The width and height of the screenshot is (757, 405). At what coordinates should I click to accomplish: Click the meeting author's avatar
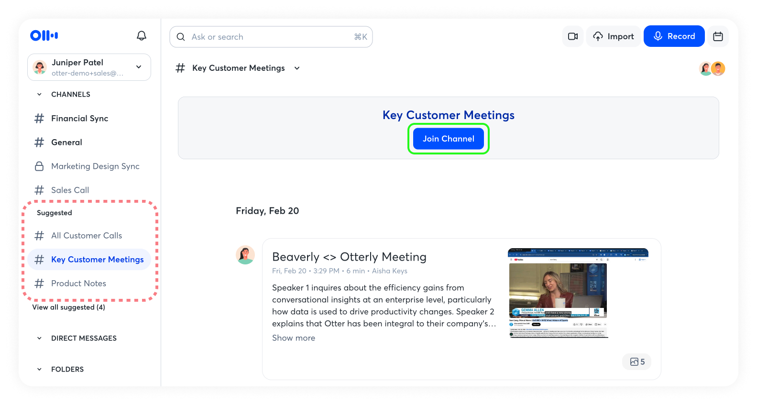point(245,255)
